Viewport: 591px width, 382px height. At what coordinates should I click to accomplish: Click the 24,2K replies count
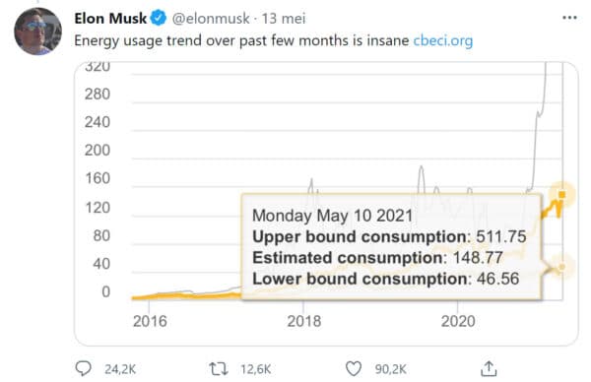pyautogui.click(x=120, y=369)
